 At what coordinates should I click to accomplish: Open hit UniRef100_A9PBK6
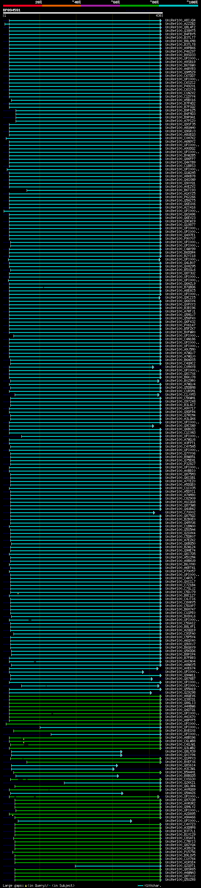click(180, 48)
